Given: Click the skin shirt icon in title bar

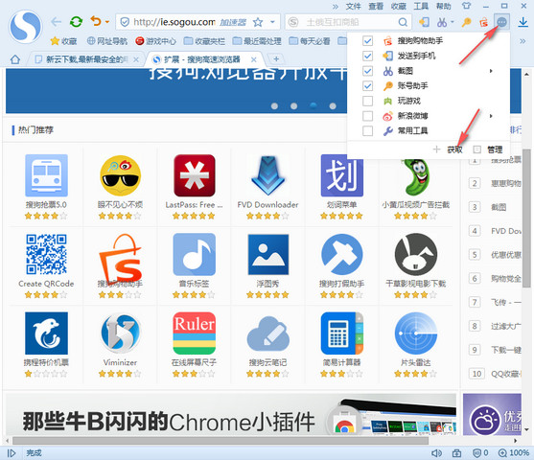Looking at the screenshot, I should click(466, 6).
